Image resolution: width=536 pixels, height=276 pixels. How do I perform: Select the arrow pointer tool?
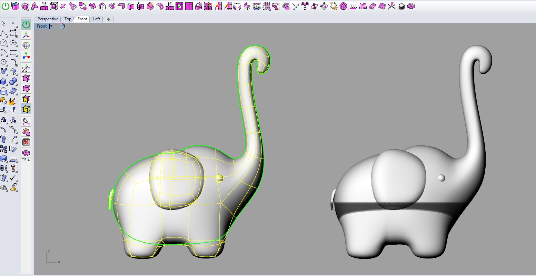coord(3,23)
